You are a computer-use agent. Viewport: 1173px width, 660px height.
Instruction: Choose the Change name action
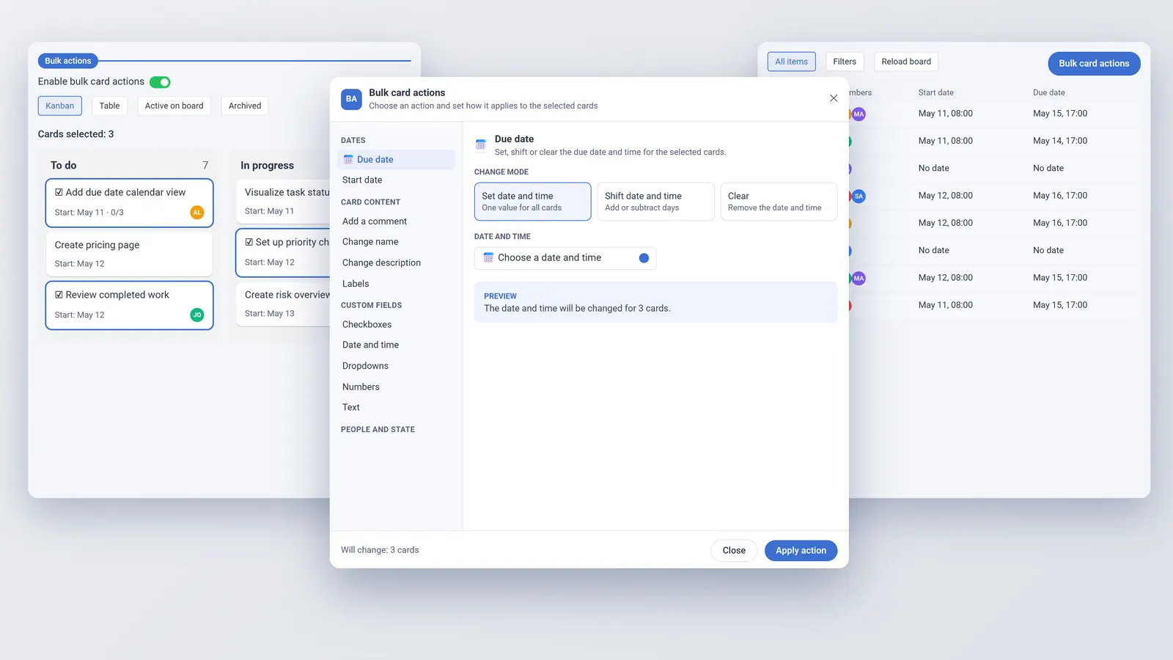pyautogui.click(x=396, y=242)
